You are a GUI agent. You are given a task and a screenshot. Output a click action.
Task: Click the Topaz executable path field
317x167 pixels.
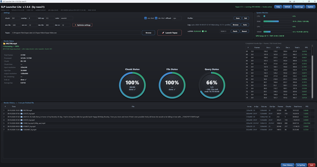point(76,33)
